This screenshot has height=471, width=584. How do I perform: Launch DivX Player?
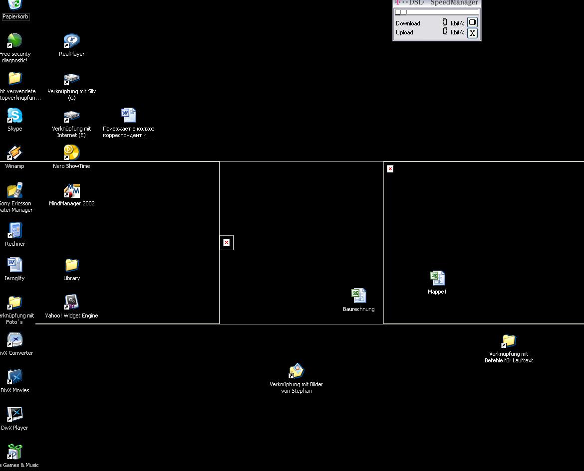pyautogui.click(x=14, y=415)
